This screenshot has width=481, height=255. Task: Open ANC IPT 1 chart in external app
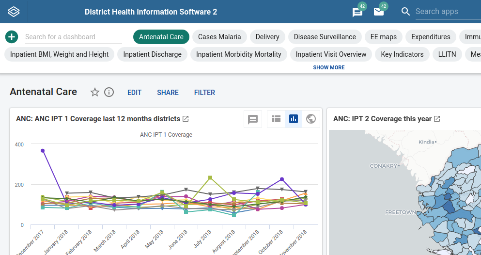[x=186, y=119]
